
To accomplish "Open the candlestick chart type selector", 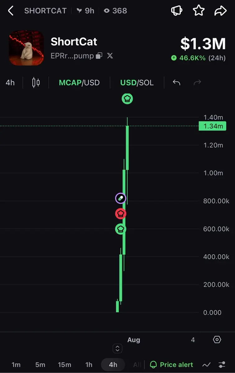I will pos(36,82).
